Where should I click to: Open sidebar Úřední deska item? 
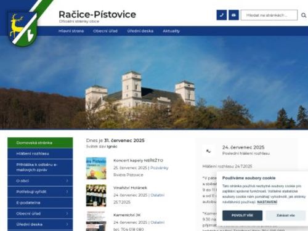point(40,224)
